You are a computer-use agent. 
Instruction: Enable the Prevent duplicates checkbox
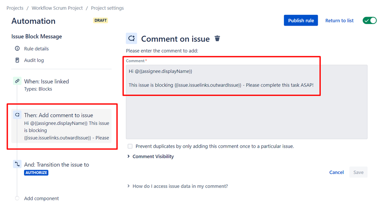pyautogui.click(x=130, y=146)
